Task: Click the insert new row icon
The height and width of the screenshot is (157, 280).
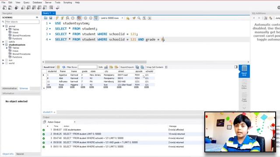Action: 111,67
